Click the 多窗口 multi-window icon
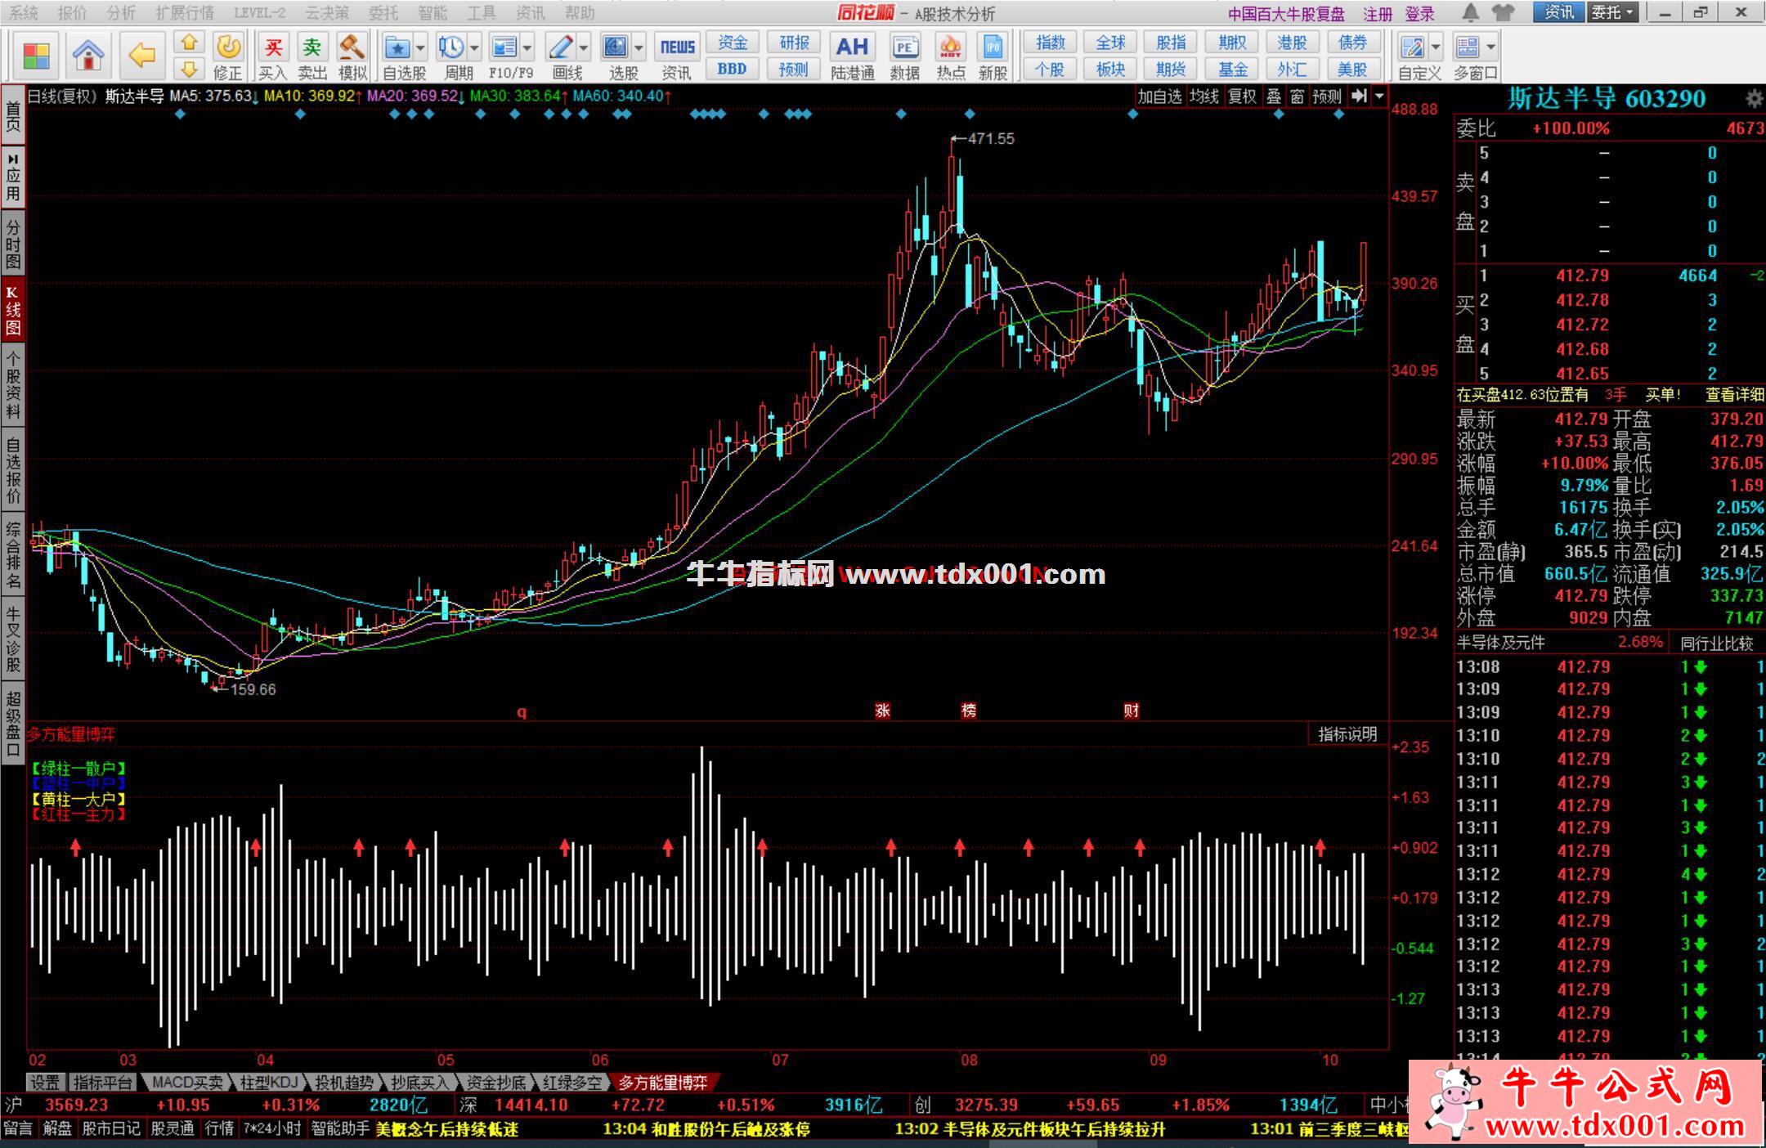The image size is (1766, 1148). coord(1468,47)
